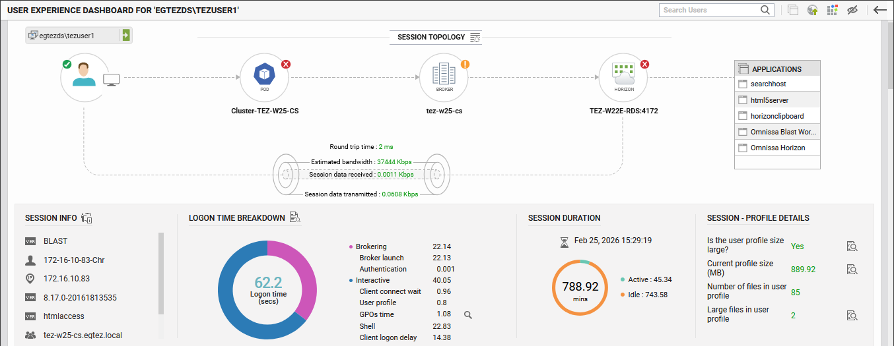Click the back arrow in top bar
894x346 pixels.
click(x=879, y=10)
